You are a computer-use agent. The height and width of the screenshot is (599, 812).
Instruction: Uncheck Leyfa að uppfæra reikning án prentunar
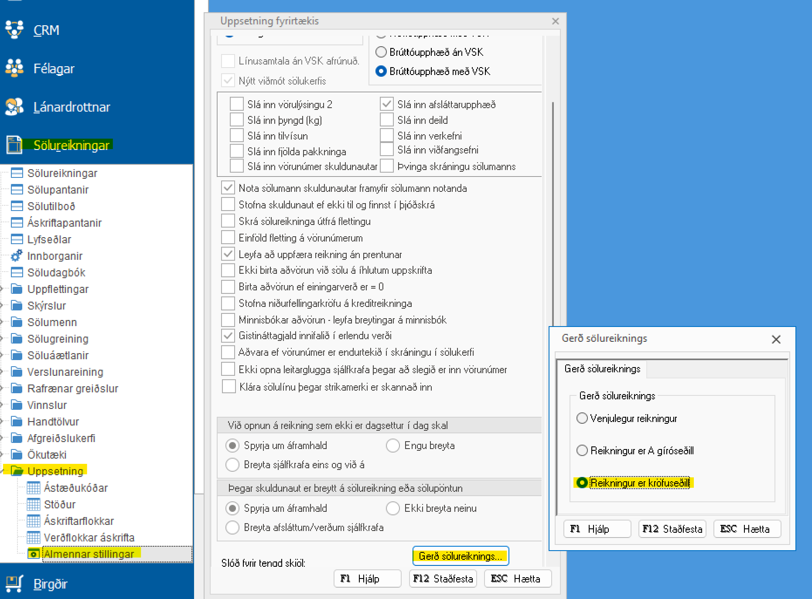228,254
